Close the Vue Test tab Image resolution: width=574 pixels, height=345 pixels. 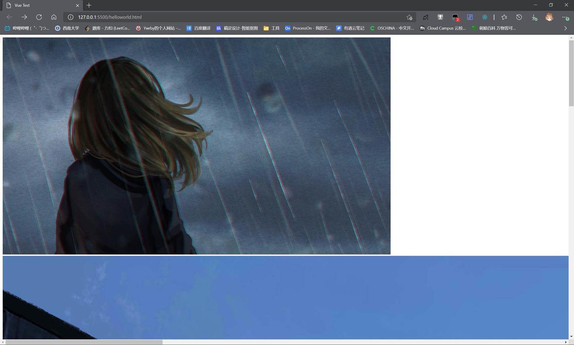(x=77, y=5)
